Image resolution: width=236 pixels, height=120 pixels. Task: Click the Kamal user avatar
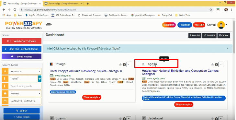tap(221, 25)
